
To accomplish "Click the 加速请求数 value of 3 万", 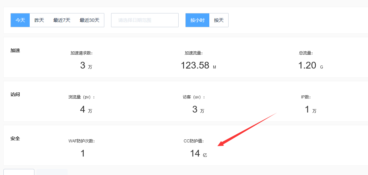I will click(86, 65).
